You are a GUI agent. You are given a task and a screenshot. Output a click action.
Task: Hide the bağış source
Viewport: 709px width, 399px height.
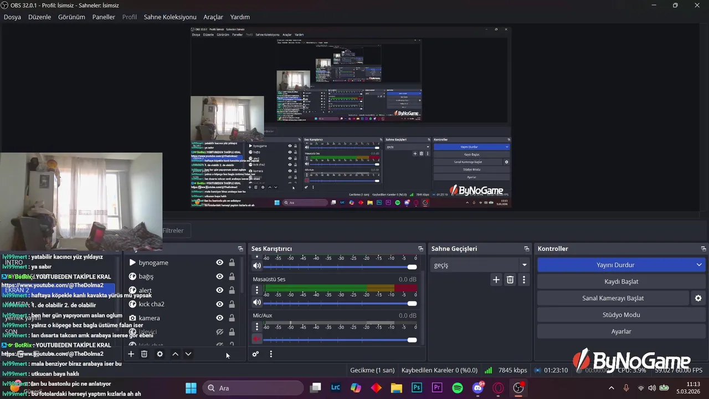pos(219,277)
